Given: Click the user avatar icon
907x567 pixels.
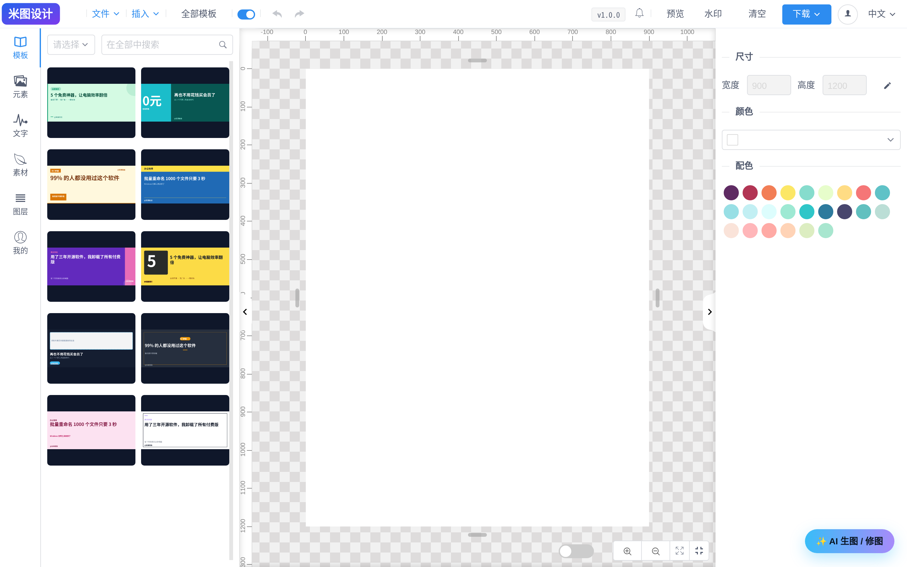Looking at the screenshot, I should 848,14.
